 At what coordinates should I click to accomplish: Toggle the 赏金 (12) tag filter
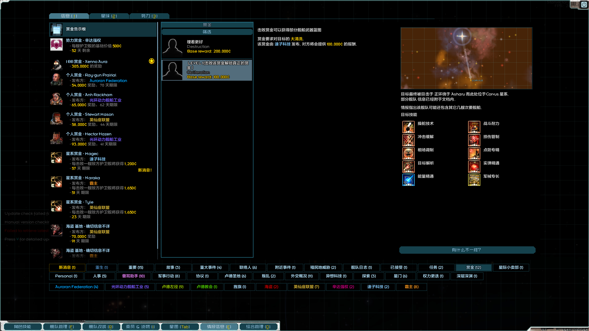click(473, 267)
